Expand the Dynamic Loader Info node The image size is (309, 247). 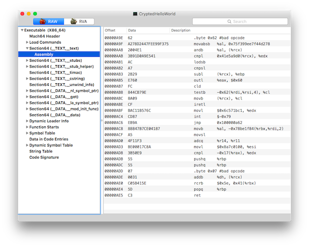point(27,121)
